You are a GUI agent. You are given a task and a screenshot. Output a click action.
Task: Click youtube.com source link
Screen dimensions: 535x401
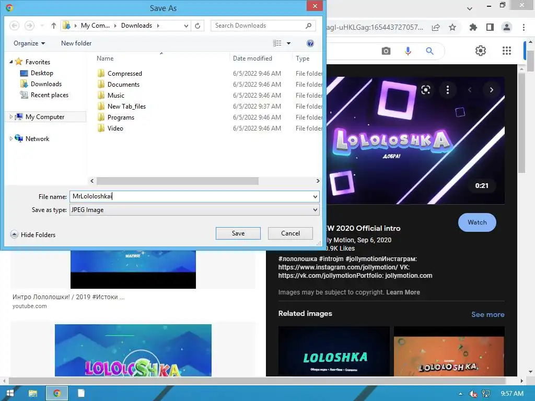30,306
